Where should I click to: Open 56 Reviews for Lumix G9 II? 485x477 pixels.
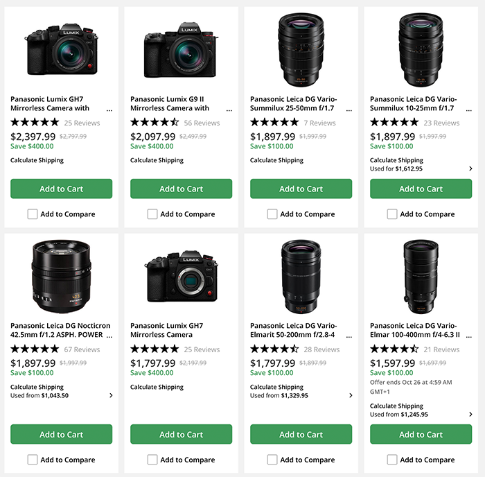[x=202, y=123]
